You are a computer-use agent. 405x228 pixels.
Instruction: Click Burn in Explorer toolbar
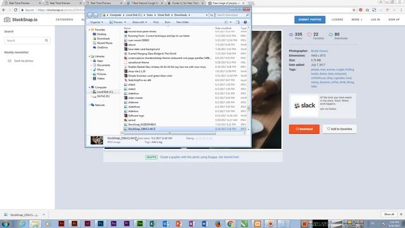coord(167,22)
